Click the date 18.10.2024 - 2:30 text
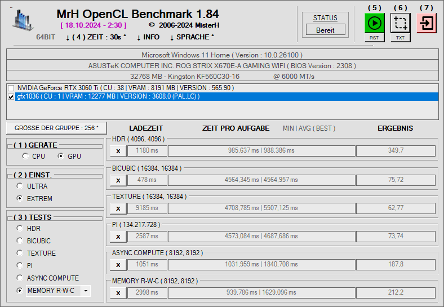 point(94,25)
